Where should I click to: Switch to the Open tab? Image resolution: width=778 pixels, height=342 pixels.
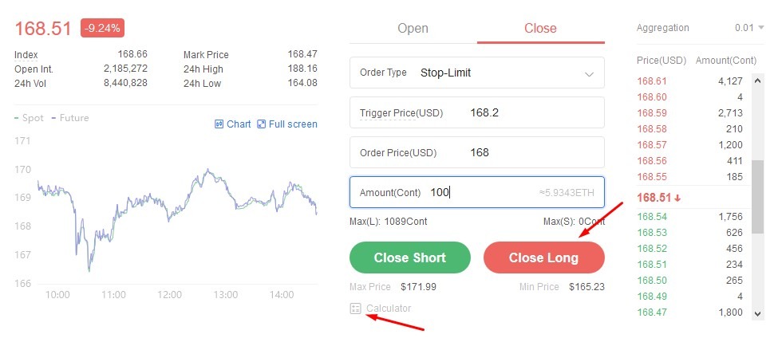413,28
